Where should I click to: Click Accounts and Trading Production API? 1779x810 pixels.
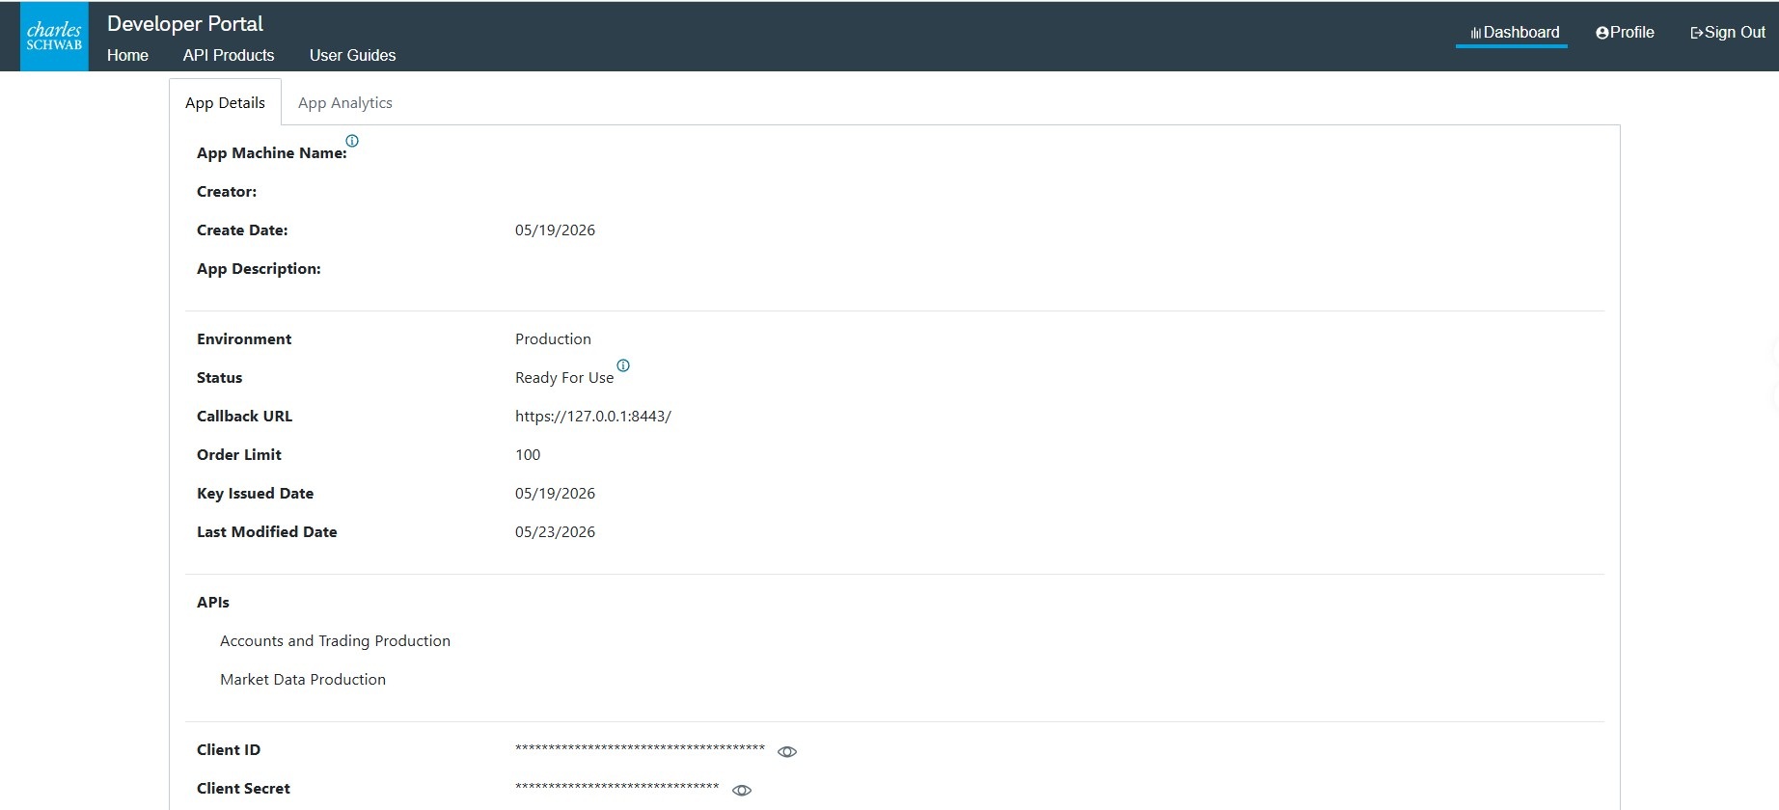pos(335,641)
